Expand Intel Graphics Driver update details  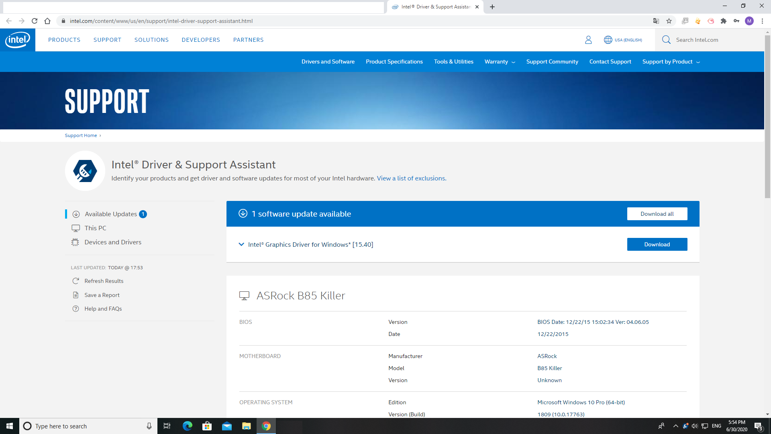241,244
